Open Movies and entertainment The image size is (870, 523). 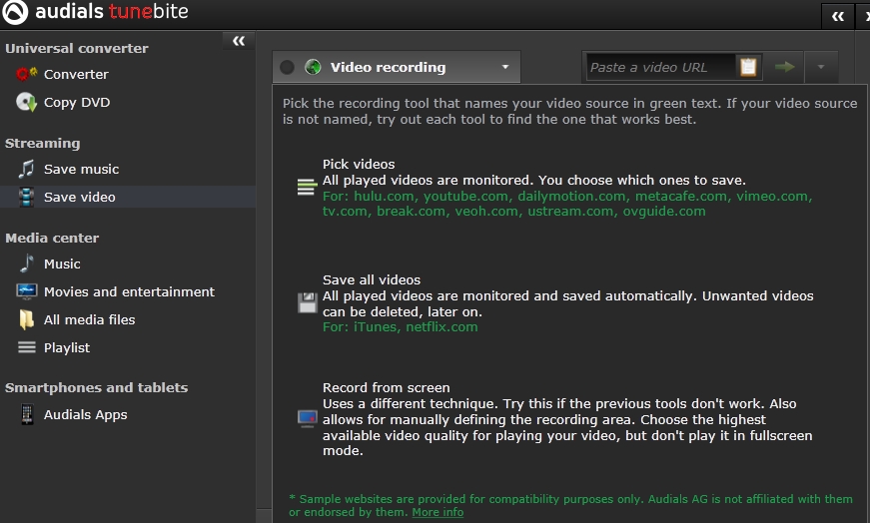pos(129,291)
